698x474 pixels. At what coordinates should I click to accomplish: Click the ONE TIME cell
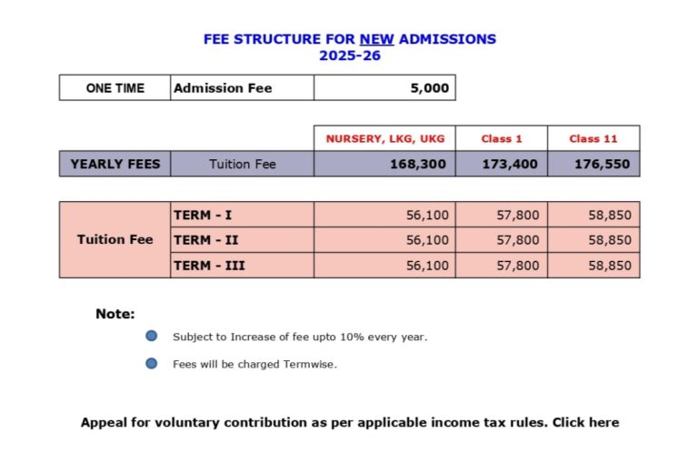tap(115, 87)
